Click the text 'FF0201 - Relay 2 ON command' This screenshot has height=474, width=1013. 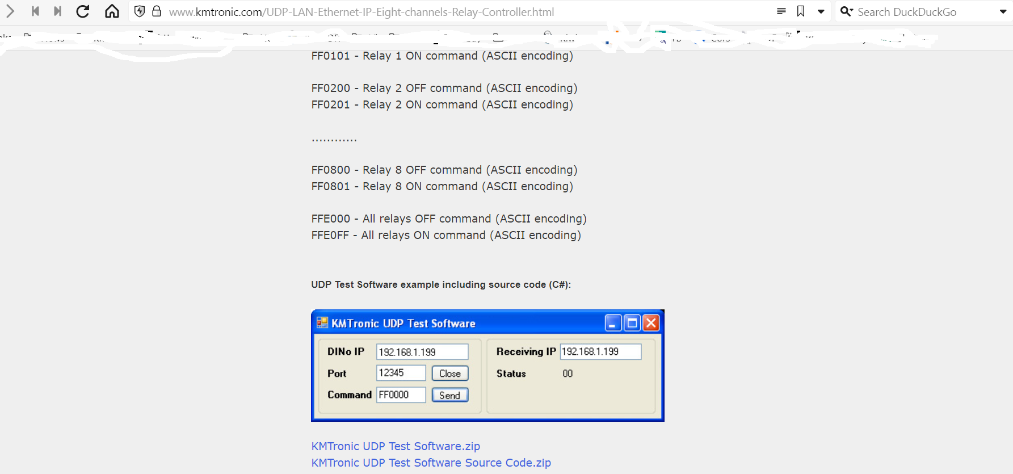(x=394, y=104)
